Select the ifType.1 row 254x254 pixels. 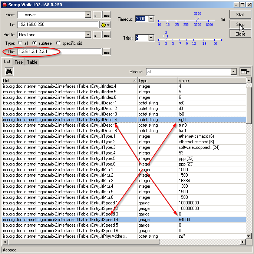124,136
